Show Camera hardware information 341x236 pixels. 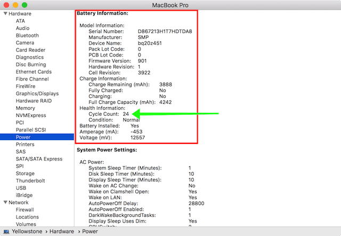(25, 43)
